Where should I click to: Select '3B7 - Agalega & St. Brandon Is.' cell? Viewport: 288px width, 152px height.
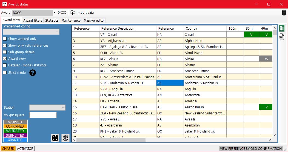[128, 47]
